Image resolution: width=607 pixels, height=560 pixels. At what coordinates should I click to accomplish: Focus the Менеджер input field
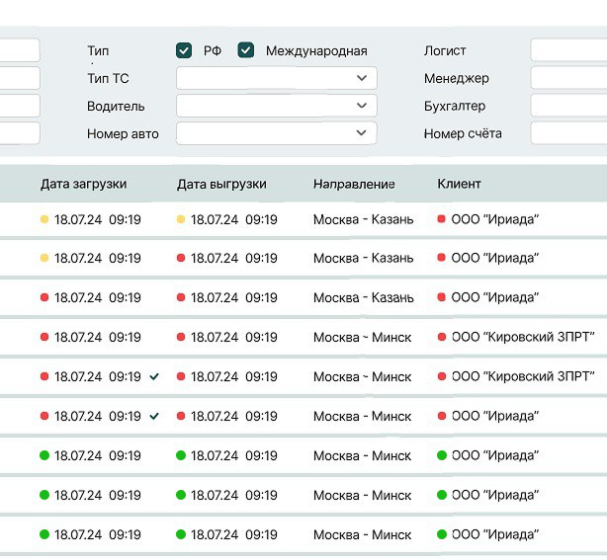(x=568, y=78)
